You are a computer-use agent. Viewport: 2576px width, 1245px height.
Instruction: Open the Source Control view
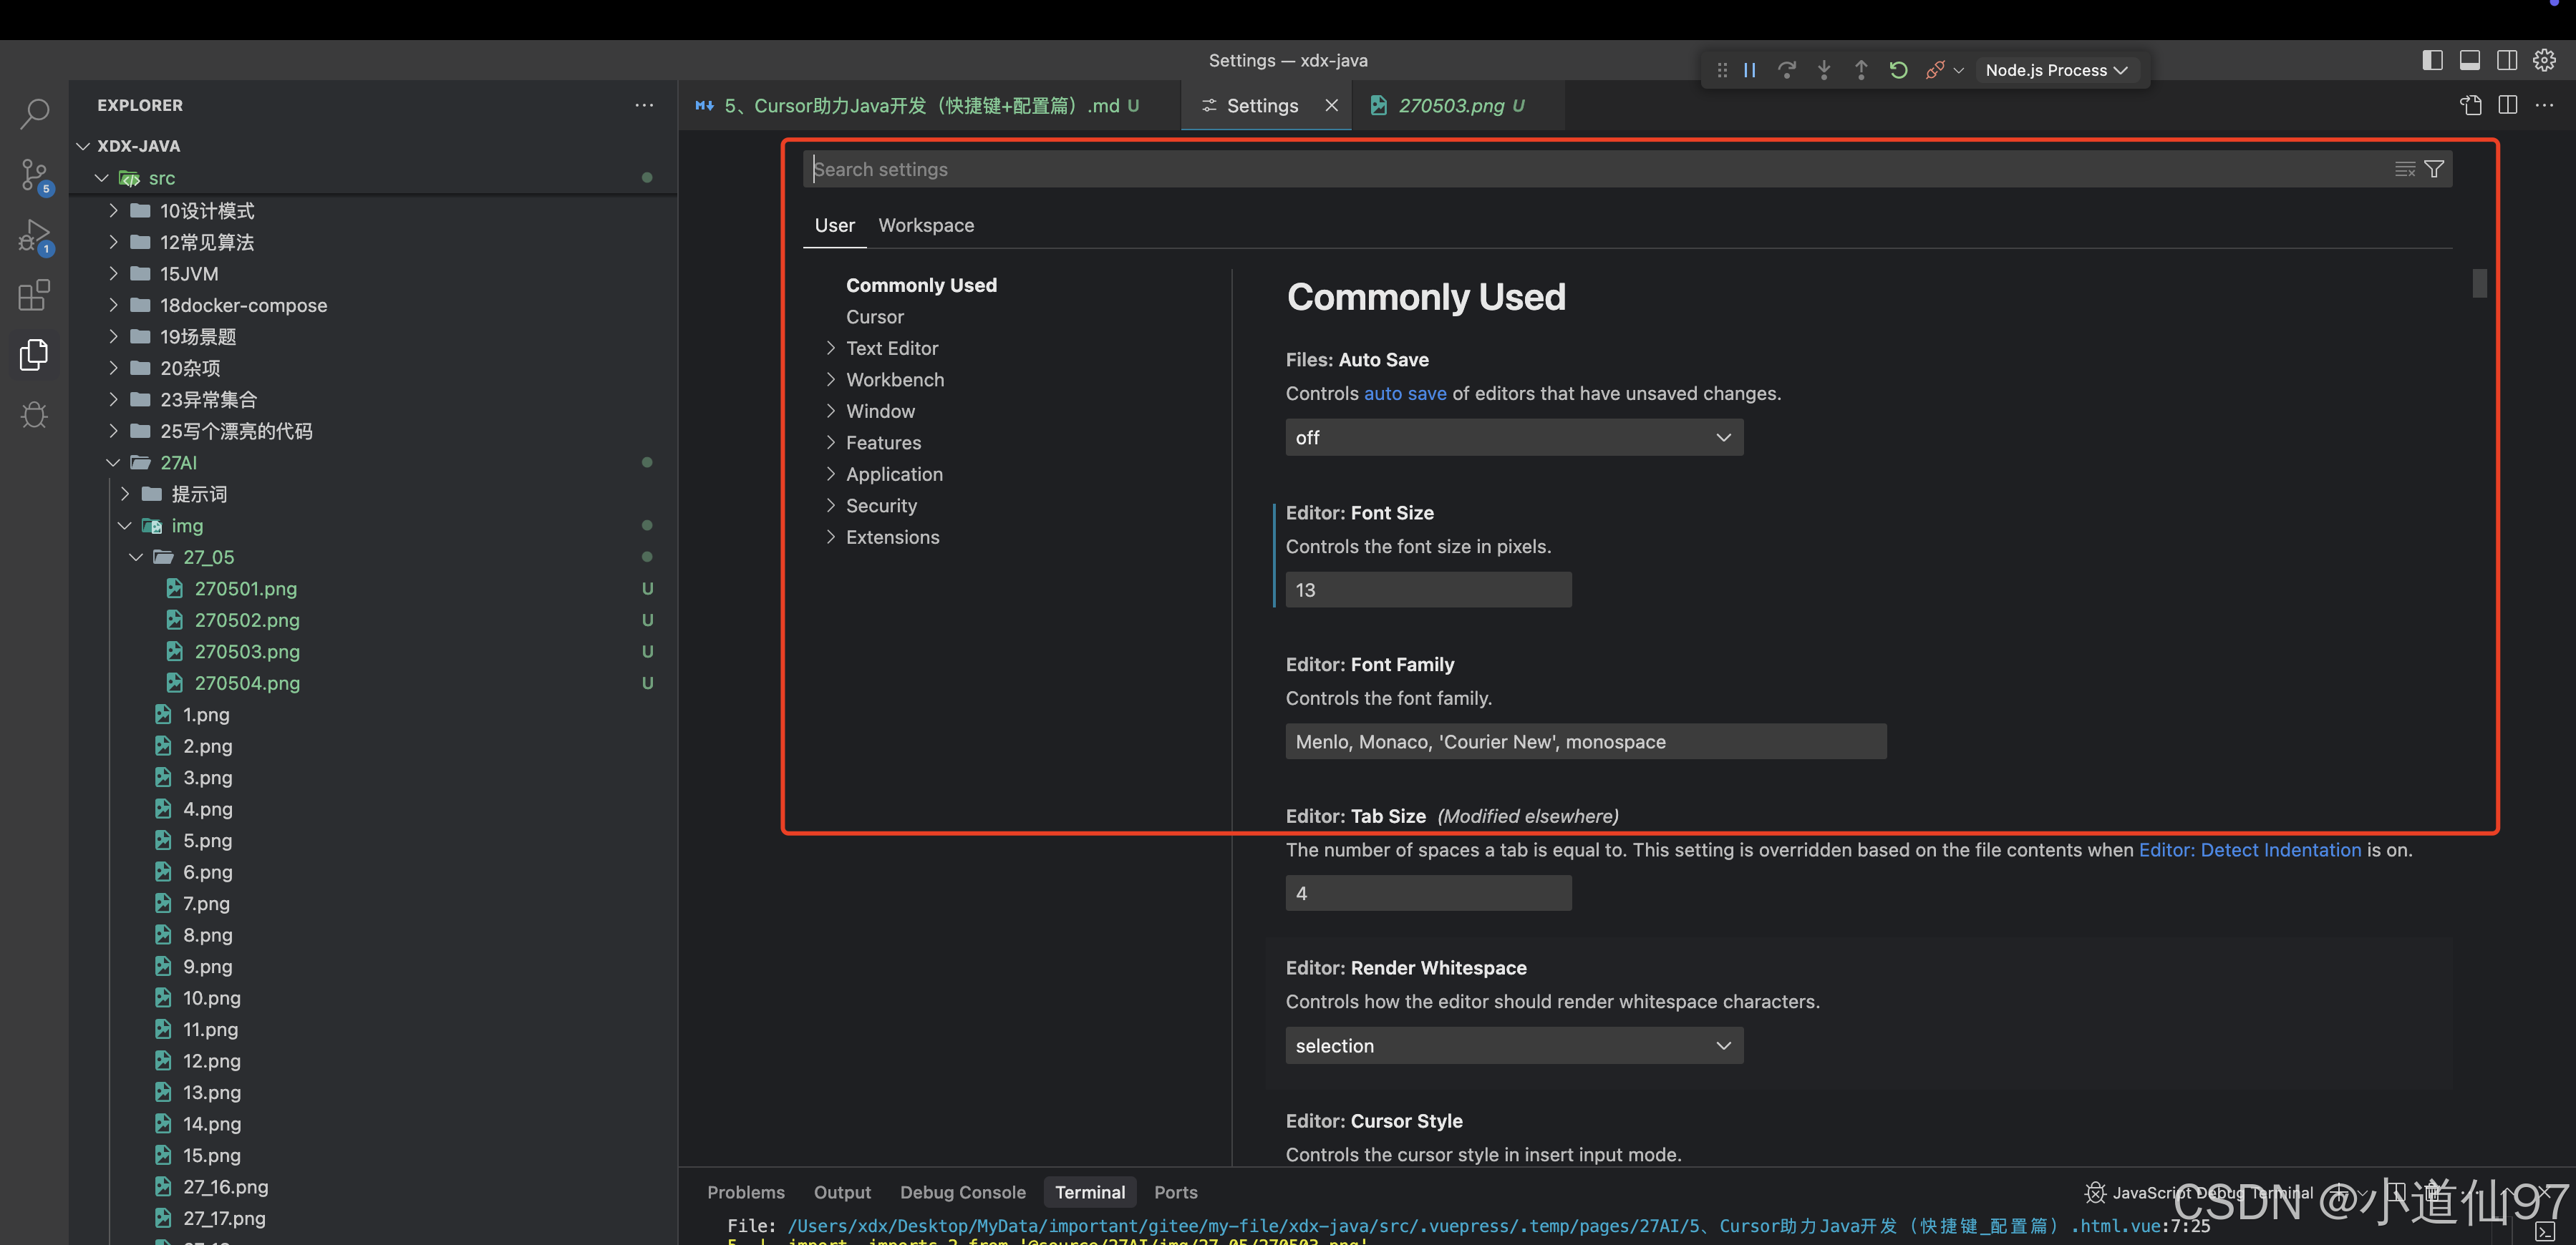pos(34,175)
